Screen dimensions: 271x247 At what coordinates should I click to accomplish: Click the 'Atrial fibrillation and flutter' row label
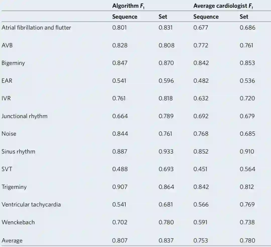tap(36, 28)
